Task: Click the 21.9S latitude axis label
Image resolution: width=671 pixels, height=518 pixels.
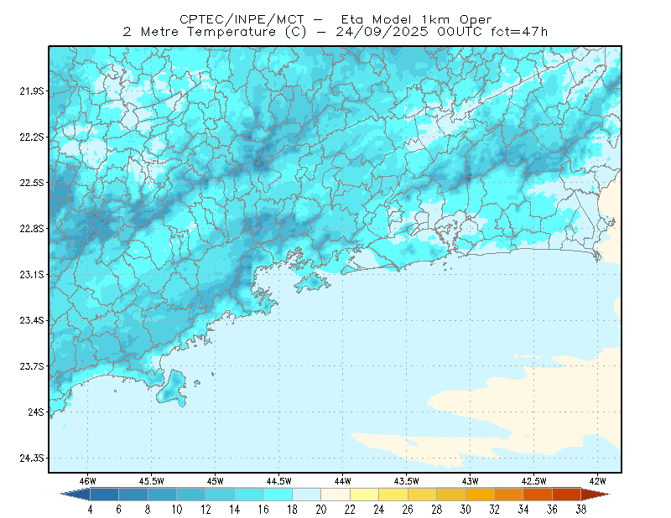Action: 32,91
